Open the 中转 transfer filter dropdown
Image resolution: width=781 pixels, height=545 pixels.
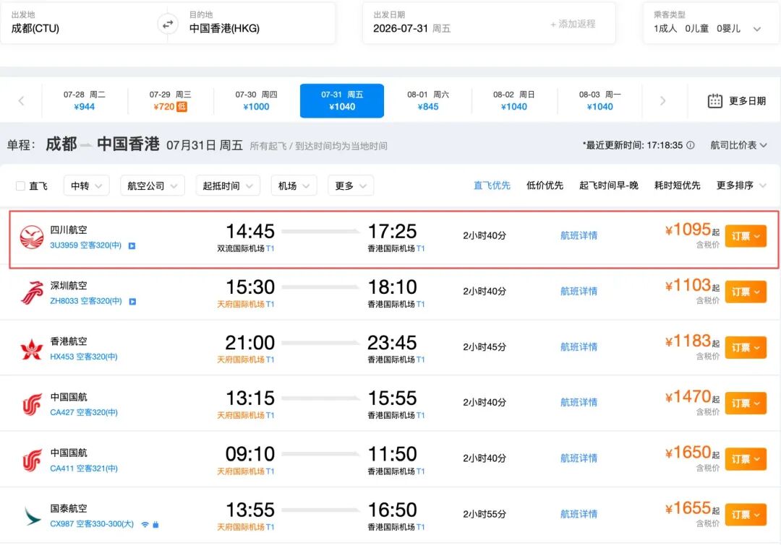[86, 186]
